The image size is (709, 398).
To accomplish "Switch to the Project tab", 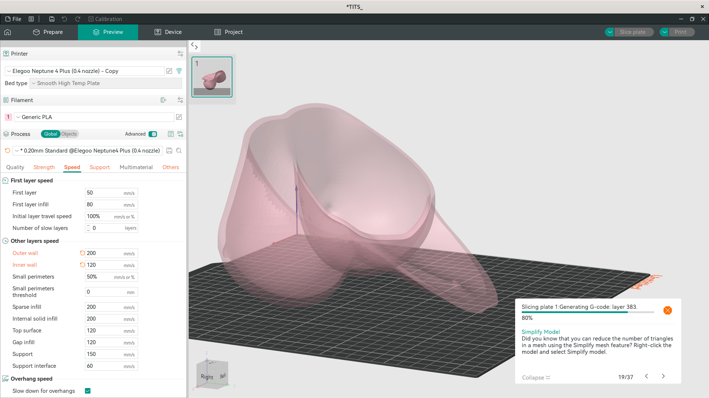I will (229, 32).
